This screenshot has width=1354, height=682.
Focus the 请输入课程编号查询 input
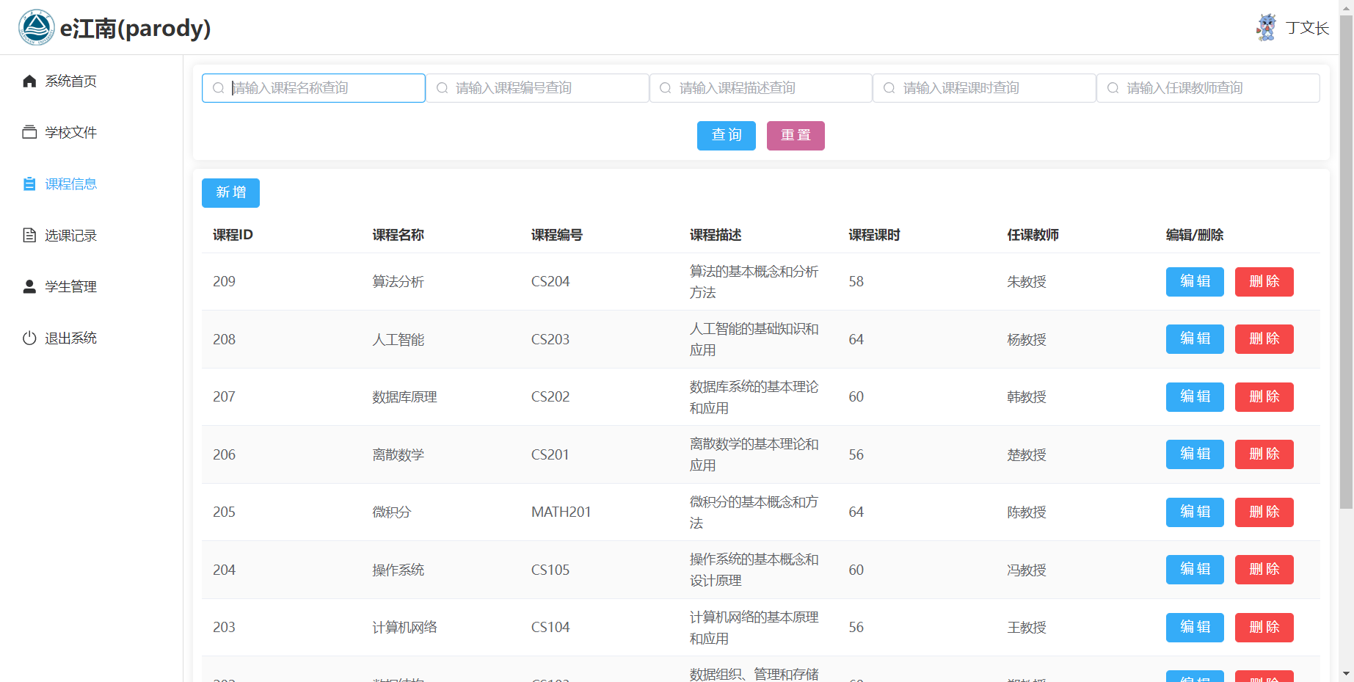point(537,88)
